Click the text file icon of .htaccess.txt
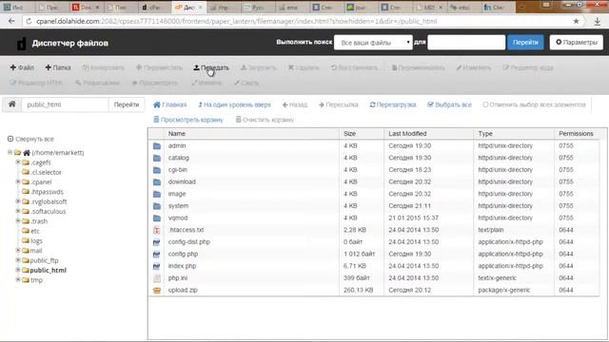The height and width of the screenshot is (342, 609). point(156,230)
